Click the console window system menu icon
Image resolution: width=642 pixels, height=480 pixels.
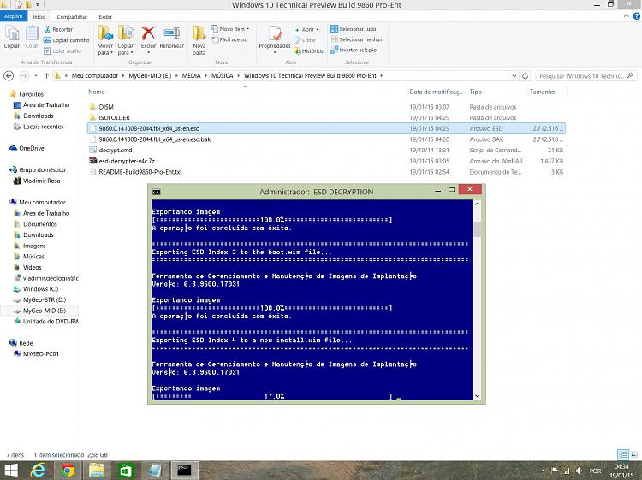(156, 192)
